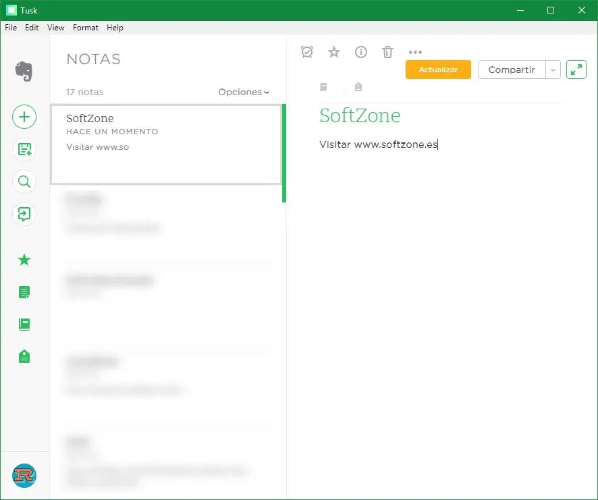Open the notebooks sidebar icon
The height and width of the screenshot is (500, 598).
(24, 325)
